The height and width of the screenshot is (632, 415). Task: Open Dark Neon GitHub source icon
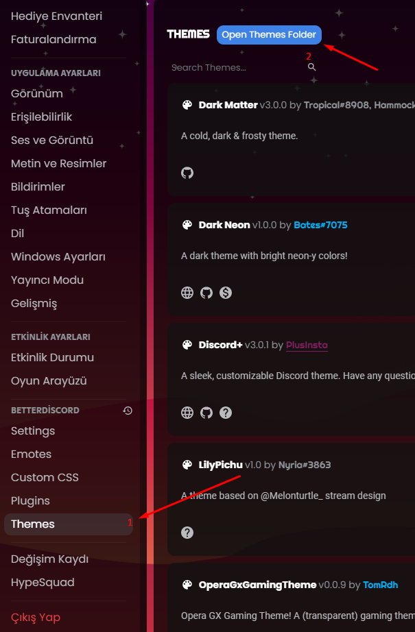pyautogui.click(x=206, y=293)
